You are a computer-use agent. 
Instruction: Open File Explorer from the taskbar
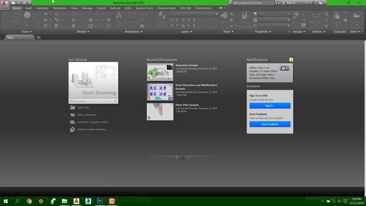coord(65,201)
